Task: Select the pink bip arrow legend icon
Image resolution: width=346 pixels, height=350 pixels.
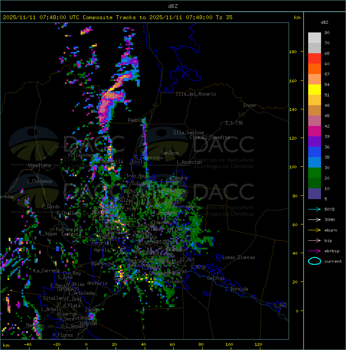Action: 314,240
